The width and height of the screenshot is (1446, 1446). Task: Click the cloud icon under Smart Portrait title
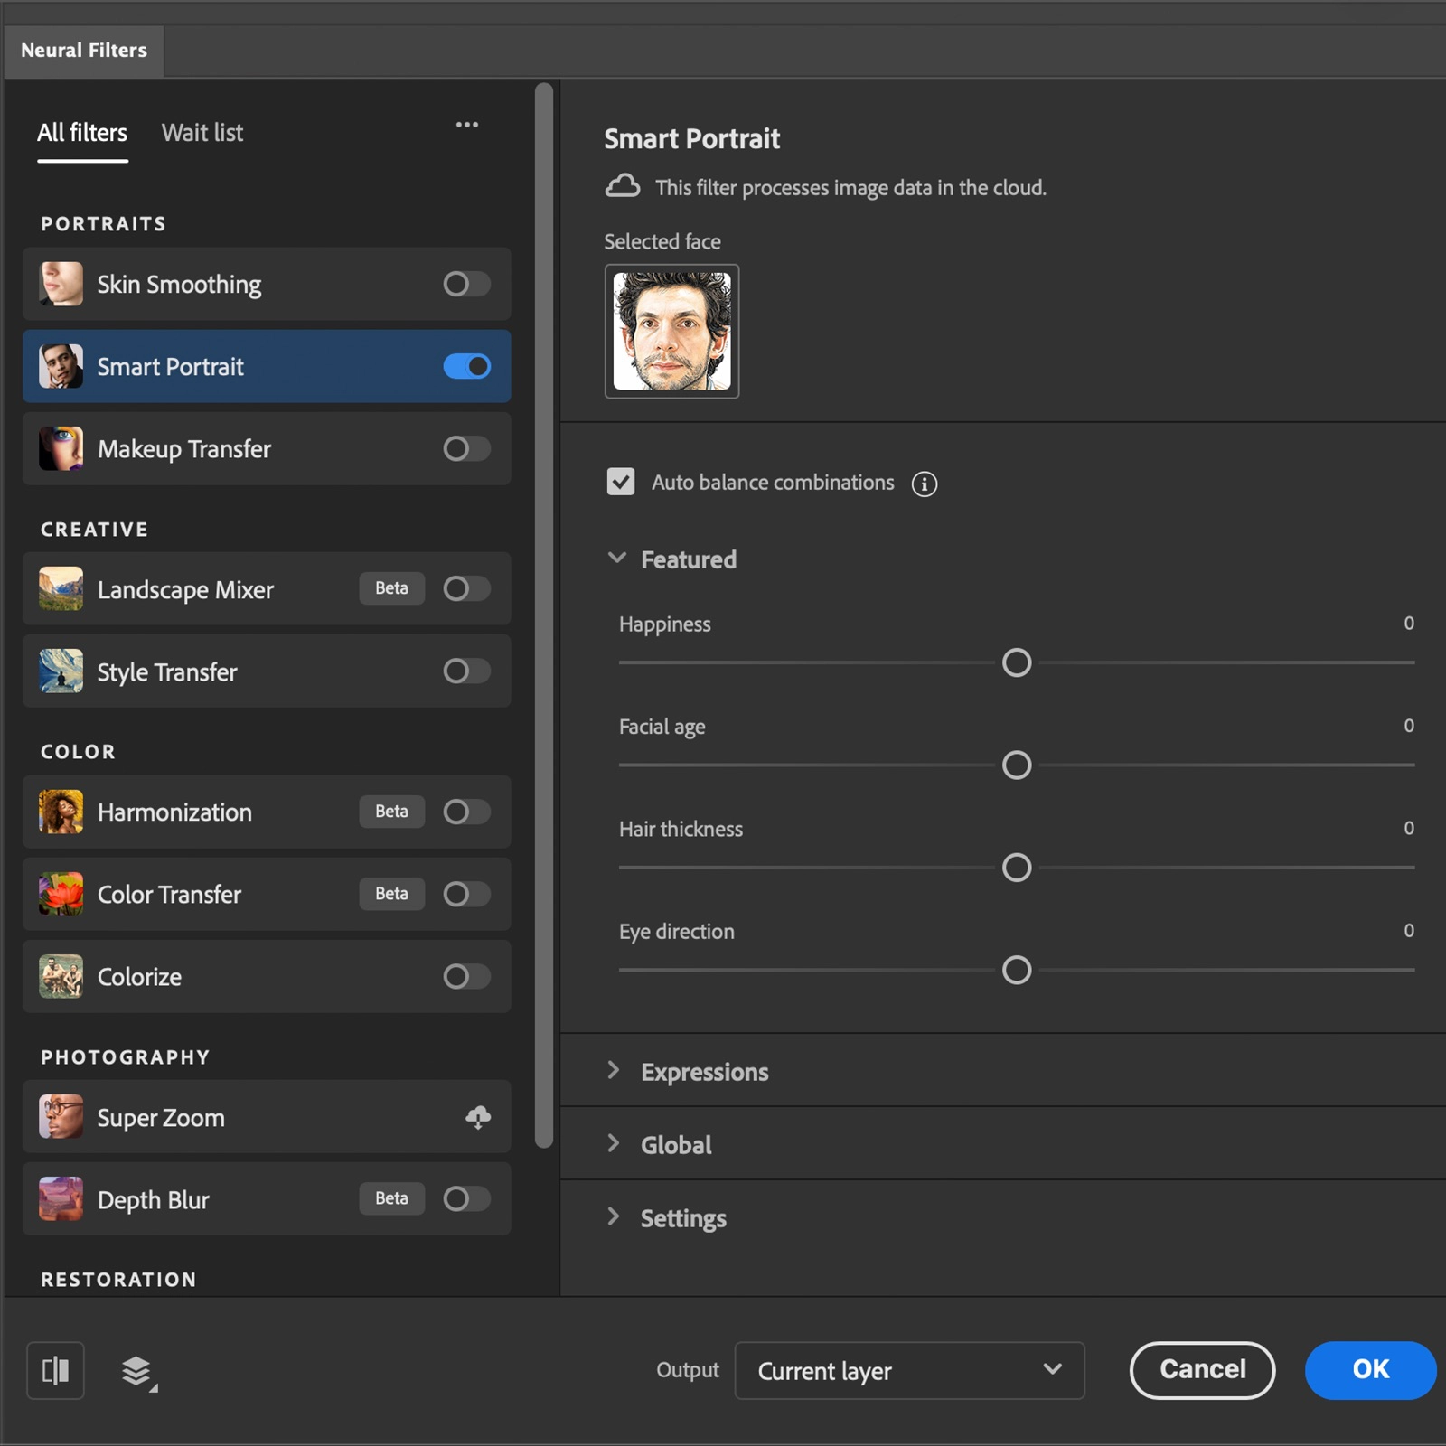click(623, 186)
